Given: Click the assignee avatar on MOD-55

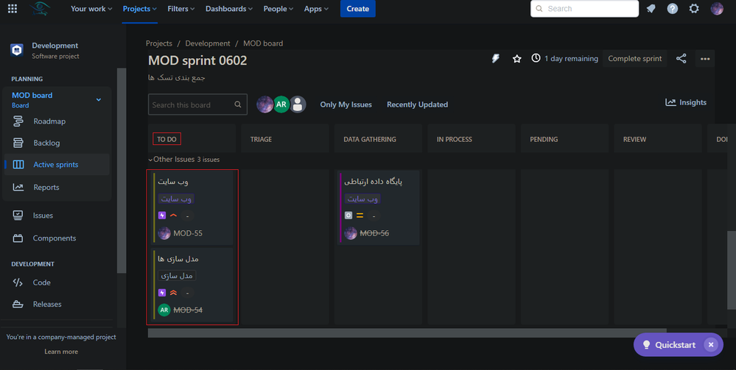Looking at the screenshot, I should pos(164,233).
